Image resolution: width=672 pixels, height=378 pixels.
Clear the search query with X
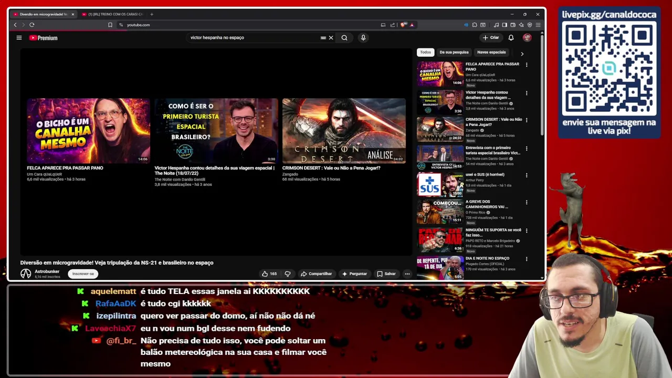(331, 38)
